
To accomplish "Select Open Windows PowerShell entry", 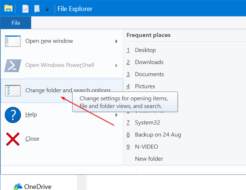I will pos(62,65).
